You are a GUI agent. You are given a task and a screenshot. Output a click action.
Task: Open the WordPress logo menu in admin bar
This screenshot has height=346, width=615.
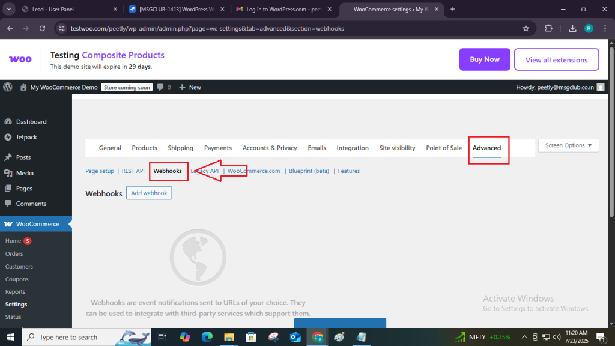pos(8,87)
